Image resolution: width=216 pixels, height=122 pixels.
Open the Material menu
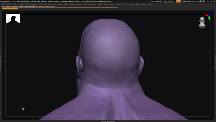pos(73,4)
